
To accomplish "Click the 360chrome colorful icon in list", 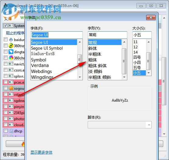I will [x=11, y=58].
